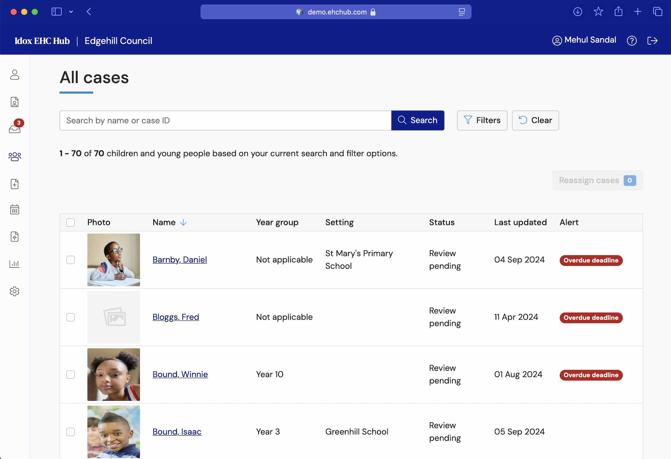
Task: Expand the browser sidebar dropdown chevron
Action: point(71,12)
